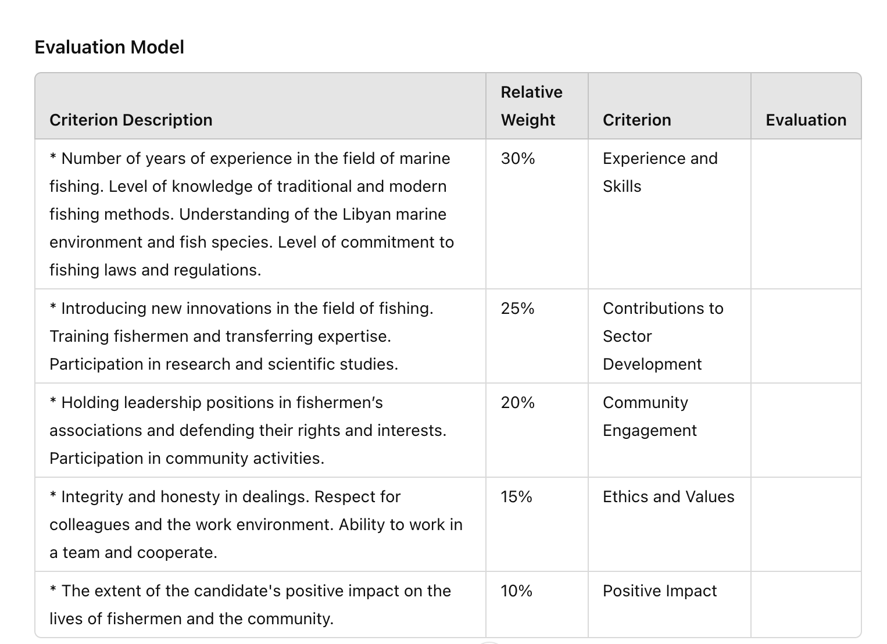
Task: Select the 25% weight cell
Action: pos(518,309)
